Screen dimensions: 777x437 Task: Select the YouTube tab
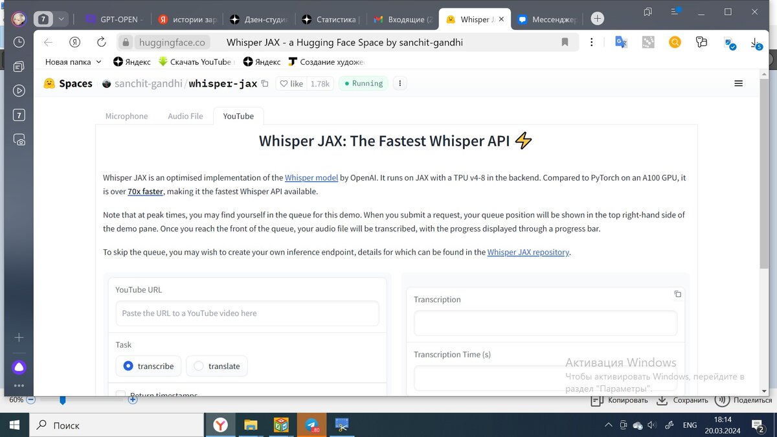point(238,116)
